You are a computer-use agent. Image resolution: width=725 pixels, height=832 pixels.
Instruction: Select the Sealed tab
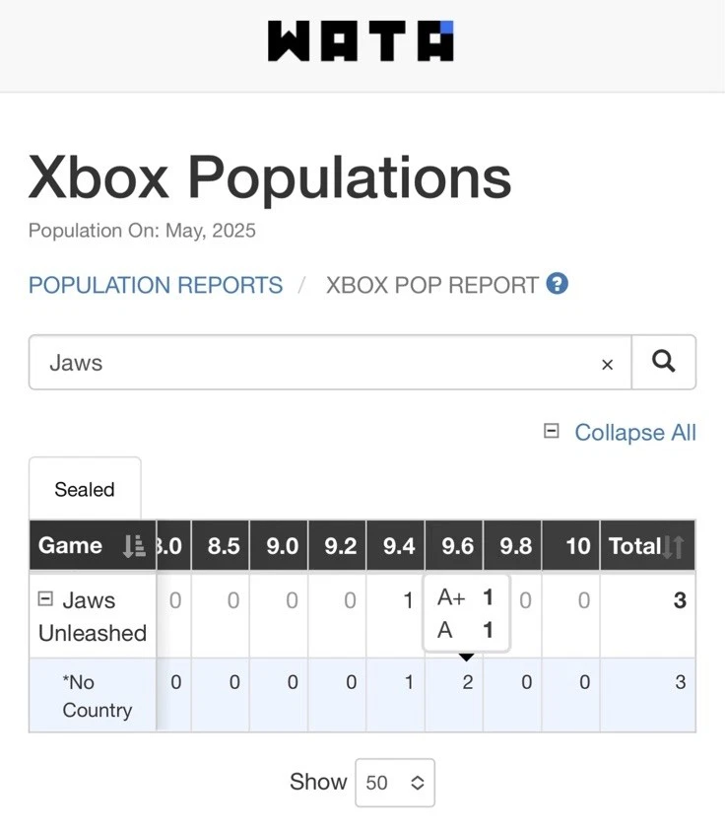85,489
